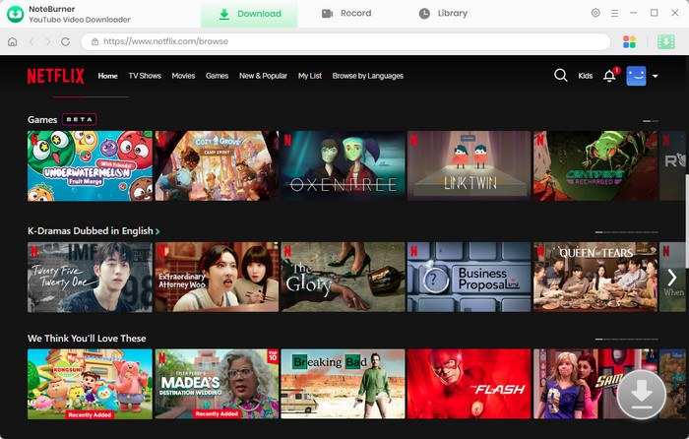Click the browser home icon
689x439 pixels.
(x=12, y=42)
